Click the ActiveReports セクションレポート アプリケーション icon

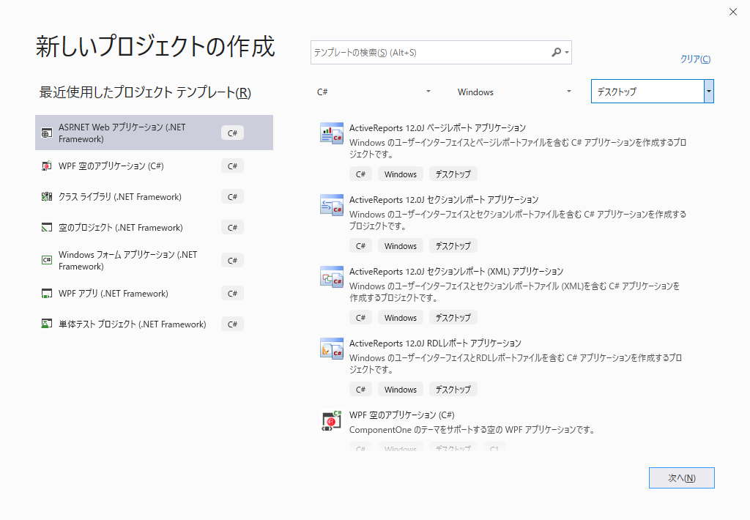coord(332,205)
